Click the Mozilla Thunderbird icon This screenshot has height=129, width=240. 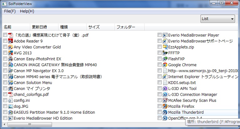[x=165, y=112]
